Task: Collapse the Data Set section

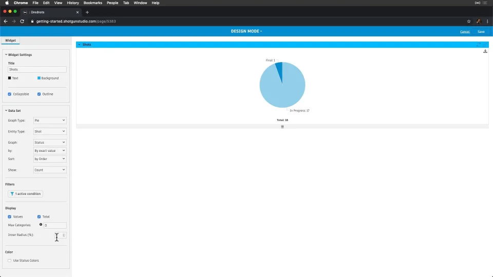Action: pos(6,111)
